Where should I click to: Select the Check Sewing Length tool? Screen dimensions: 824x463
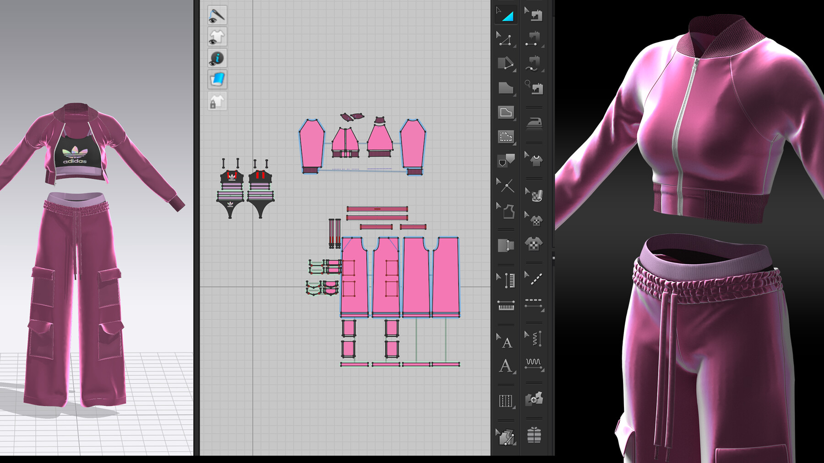(534, 87)
